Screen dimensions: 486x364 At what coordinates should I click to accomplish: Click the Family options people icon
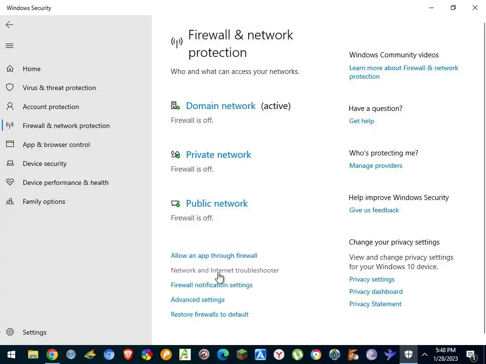(10, 201)
